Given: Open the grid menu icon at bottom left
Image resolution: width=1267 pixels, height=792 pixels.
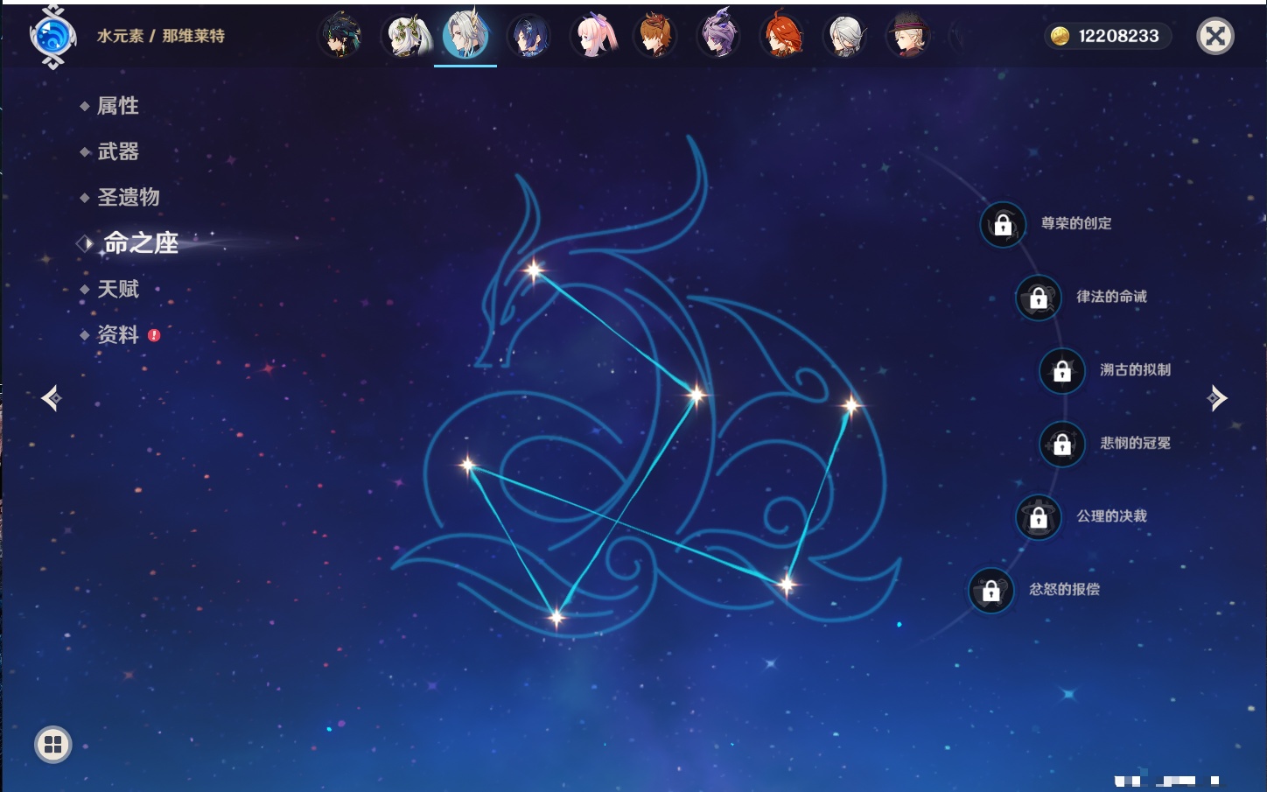Looking at the screenshot, I should [52, 745].
